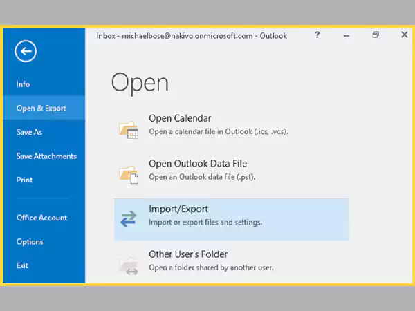Restore down the Outlook window
This screenshot has height=311, width=415.
tap(376, 35)
